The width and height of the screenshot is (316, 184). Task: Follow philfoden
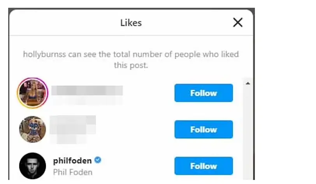tap(204, 166)
